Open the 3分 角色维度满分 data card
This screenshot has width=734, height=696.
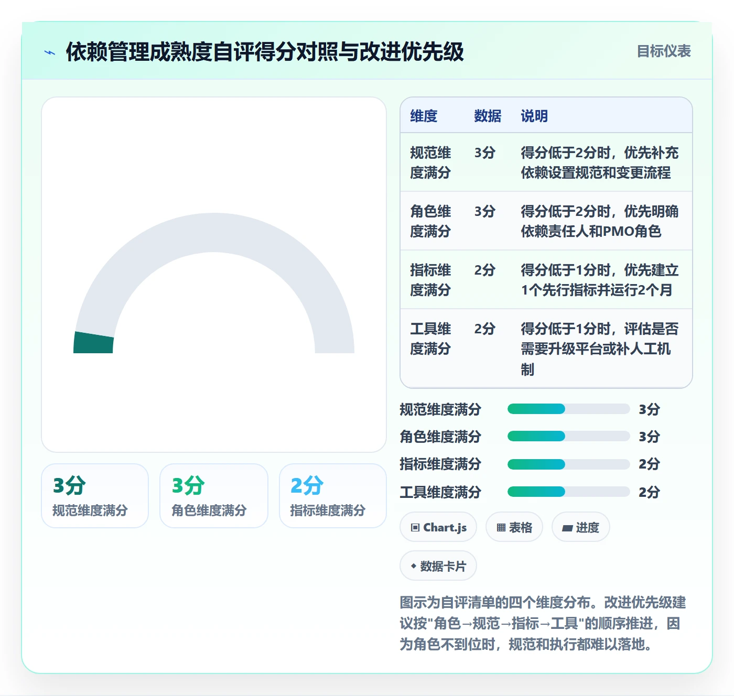[214, 496]
